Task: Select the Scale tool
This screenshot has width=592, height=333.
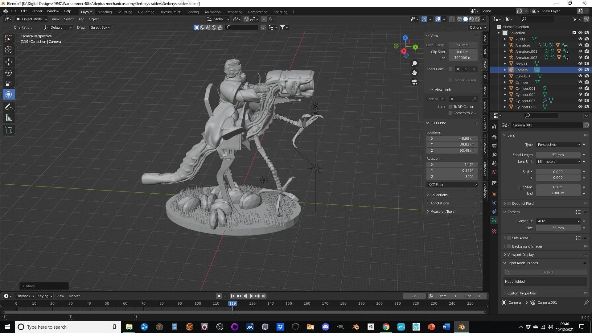Action: click(9, 84)
